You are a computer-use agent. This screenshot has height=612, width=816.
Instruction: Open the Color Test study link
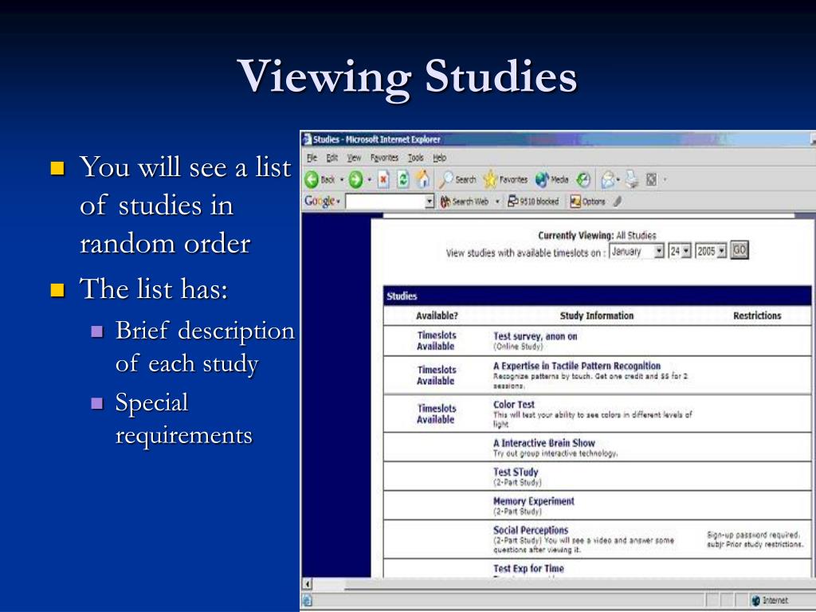tap(514, 404)
